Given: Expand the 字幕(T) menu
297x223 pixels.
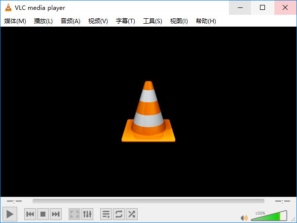Looking at the screenshot, I should click(125, 21).
